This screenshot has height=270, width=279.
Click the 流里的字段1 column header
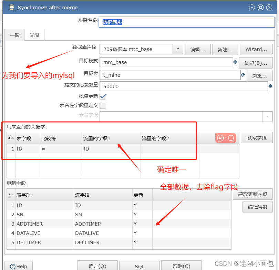pos(111,138)
